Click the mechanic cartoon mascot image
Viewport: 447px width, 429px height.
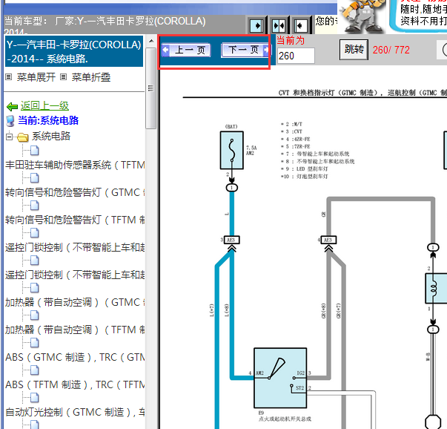(x=363, y=16)
